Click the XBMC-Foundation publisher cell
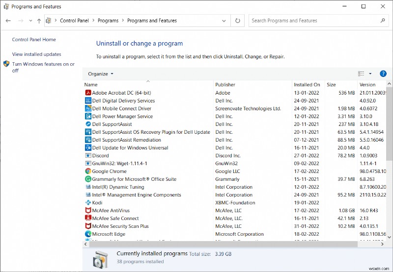Image resolution: width=393 pixels, height=272 pixels. coord(235,203)
